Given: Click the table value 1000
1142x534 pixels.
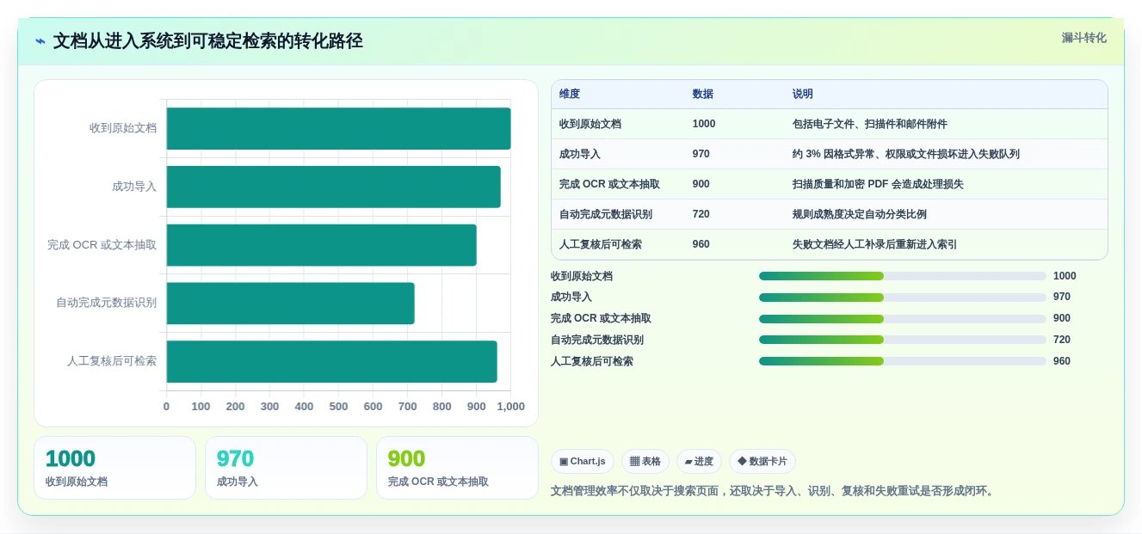Looking at the screenshot, I should coord(703,124).
